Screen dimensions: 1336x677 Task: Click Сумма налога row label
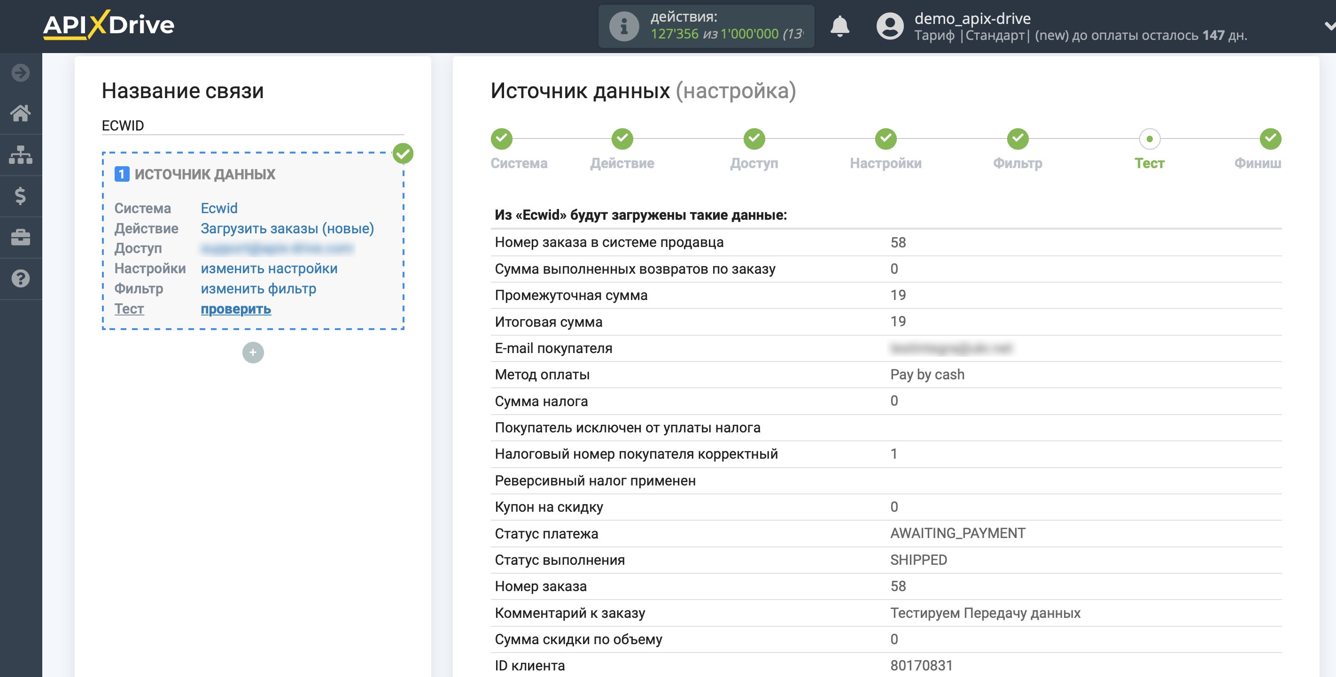click(542, 401)
